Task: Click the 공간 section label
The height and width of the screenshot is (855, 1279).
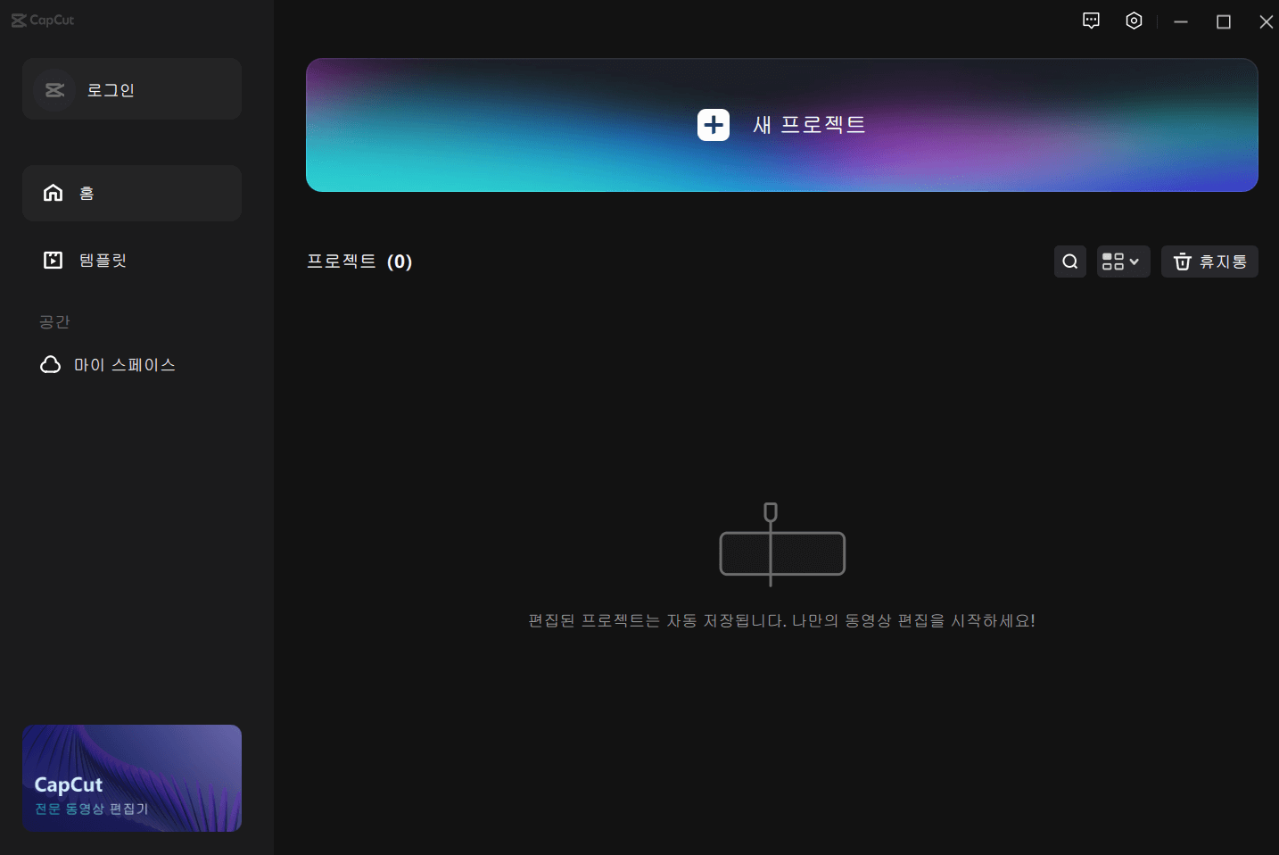Action: point(55,321)
